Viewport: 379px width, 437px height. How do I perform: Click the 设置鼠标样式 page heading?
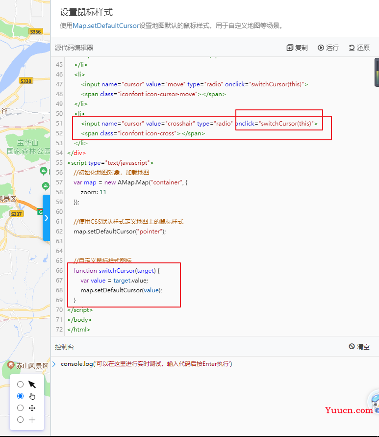[86, 12]
